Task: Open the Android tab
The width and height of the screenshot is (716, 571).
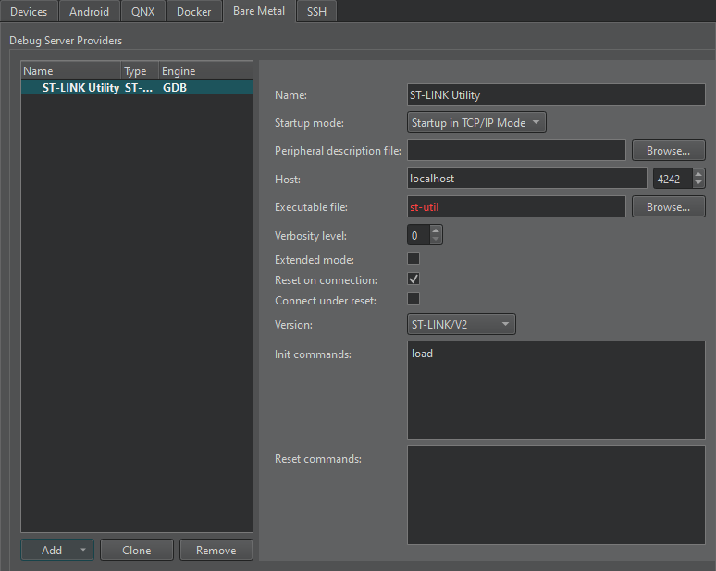Action: coord(89,12)
